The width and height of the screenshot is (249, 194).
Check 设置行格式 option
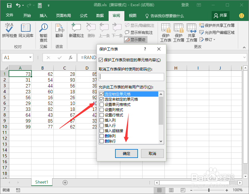(x=102, y=115)
